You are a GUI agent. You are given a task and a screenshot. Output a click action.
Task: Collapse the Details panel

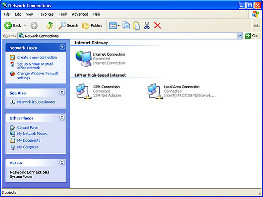(x=62, y=163)
